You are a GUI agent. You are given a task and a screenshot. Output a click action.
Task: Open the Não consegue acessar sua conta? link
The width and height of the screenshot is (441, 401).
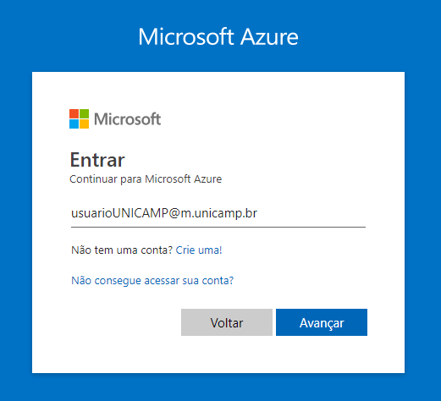pyautogui.click(x=152, y=281)
